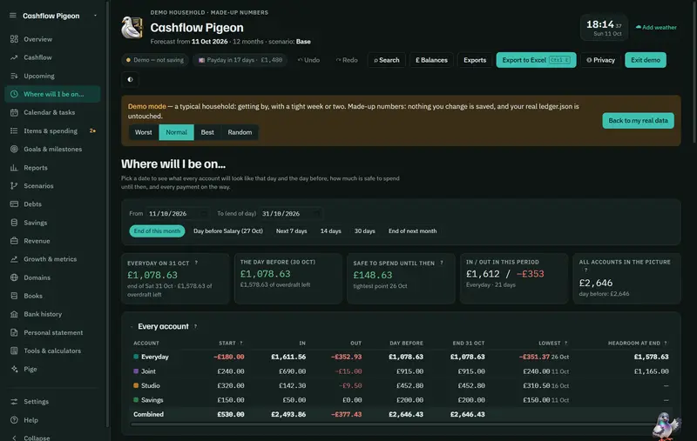
Task: Open Bank history in the sidebar
Action: (52, 314)
